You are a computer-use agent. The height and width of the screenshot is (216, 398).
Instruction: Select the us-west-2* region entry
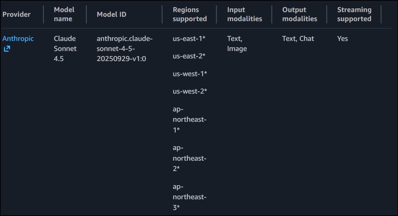(x=189, y=91)
